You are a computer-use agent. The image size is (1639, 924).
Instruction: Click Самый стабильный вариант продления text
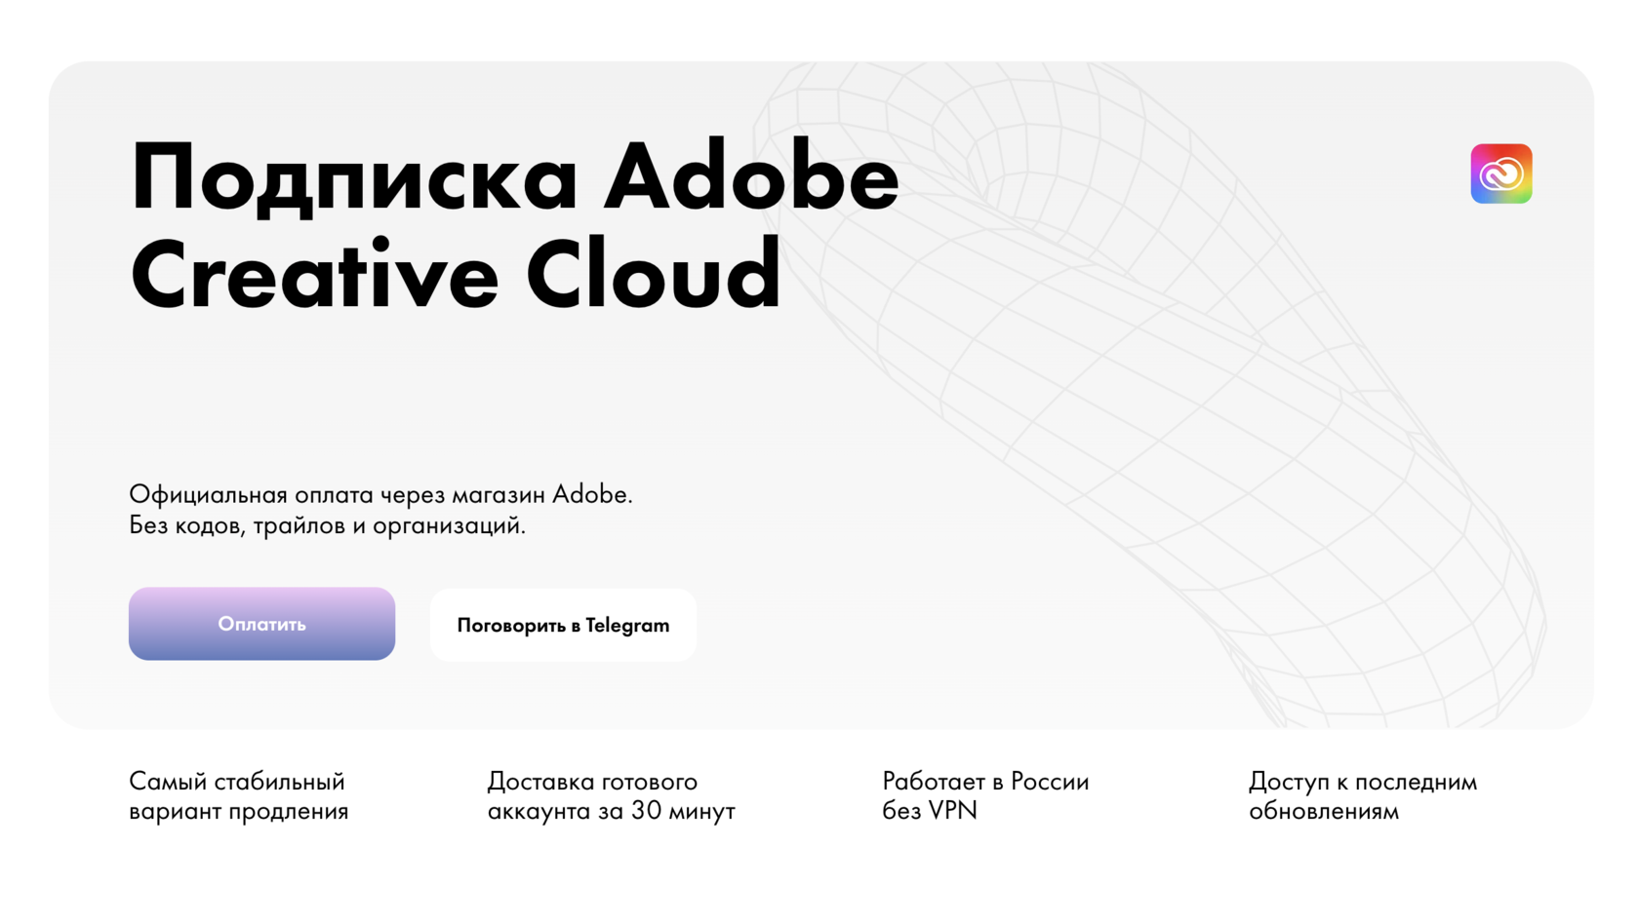[238, 796]
